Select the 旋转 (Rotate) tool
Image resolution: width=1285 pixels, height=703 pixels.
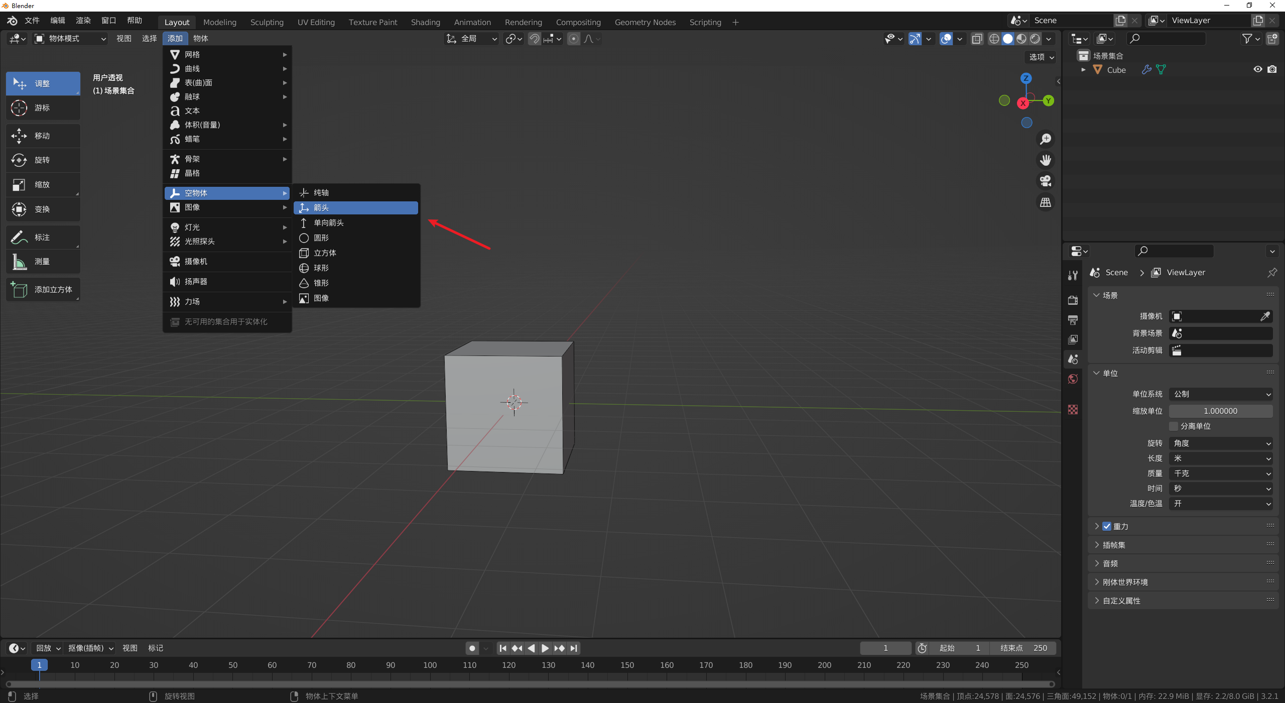click(x=43, y=160)
